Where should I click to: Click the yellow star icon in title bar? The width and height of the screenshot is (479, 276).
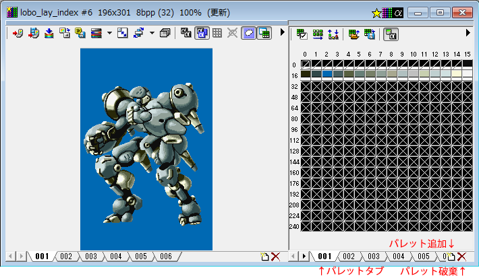(376, 13)
